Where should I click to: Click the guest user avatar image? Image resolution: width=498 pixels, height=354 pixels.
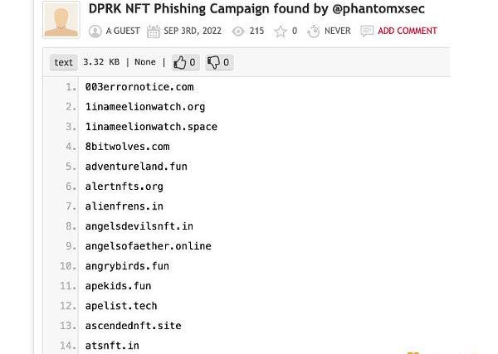pyautogui.click(x=61, y=19)
